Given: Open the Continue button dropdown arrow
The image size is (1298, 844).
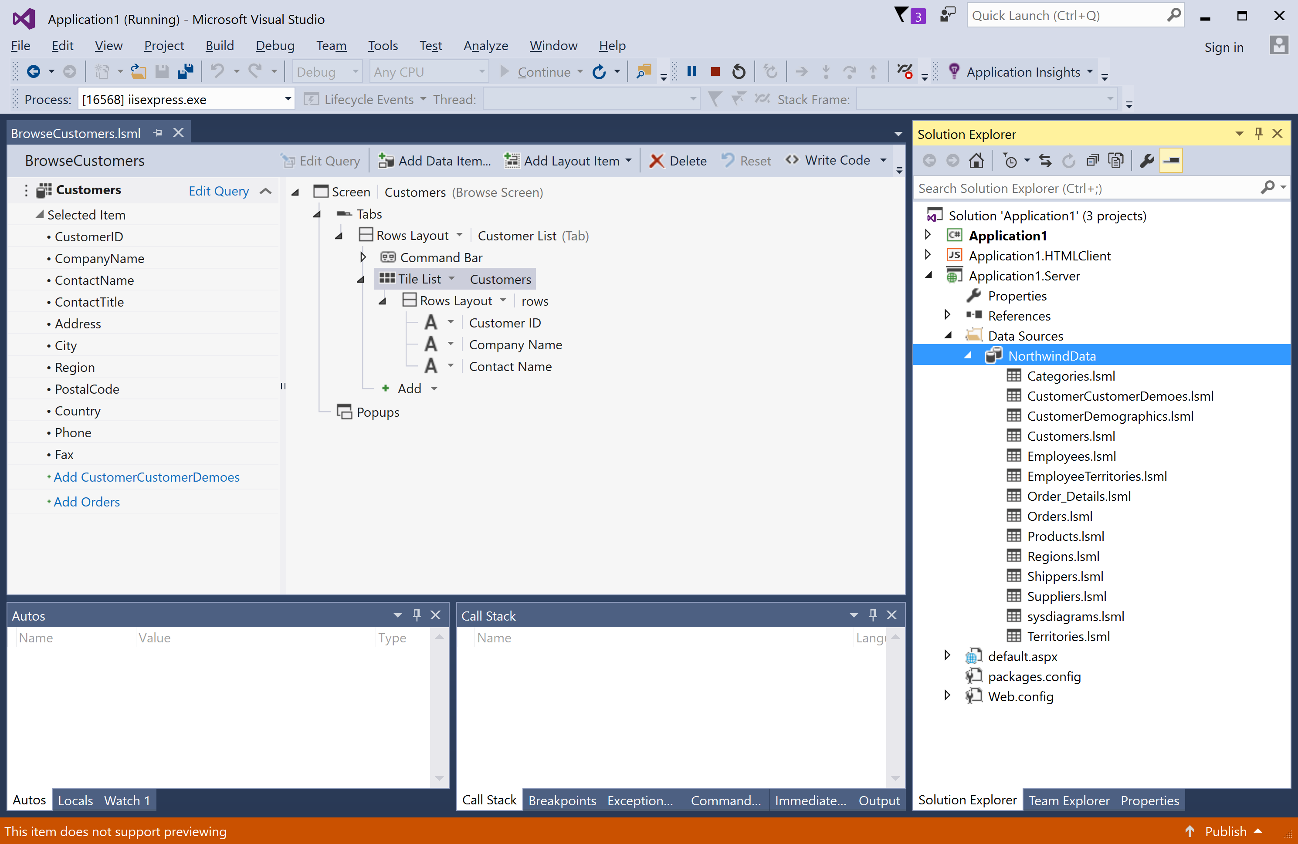Looking at the screenshot, I should coord(580,71).
